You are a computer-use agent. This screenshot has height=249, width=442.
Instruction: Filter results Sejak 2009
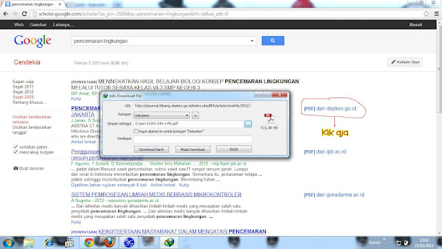coord(23,97)
